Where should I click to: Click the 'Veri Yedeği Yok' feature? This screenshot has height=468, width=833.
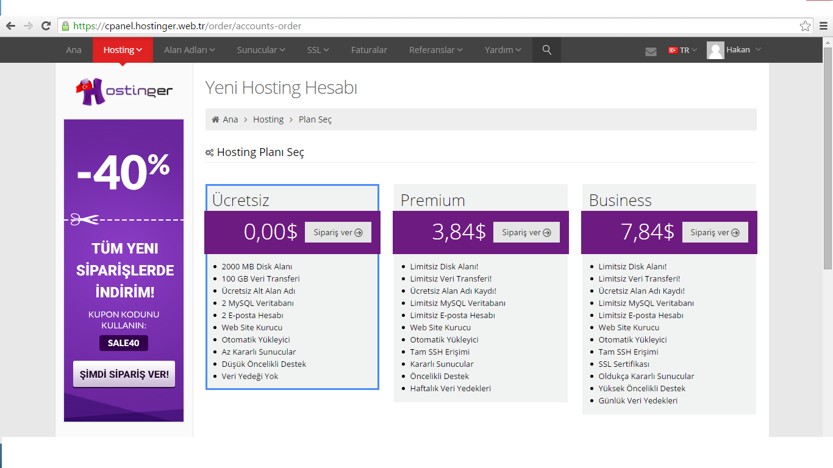pyautogui.click(x=250, y=376)
